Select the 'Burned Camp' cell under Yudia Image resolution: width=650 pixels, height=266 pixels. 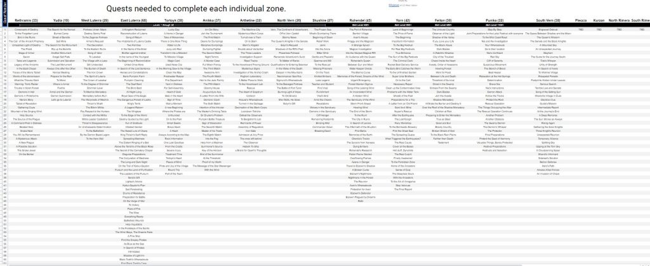pos(61,34)
